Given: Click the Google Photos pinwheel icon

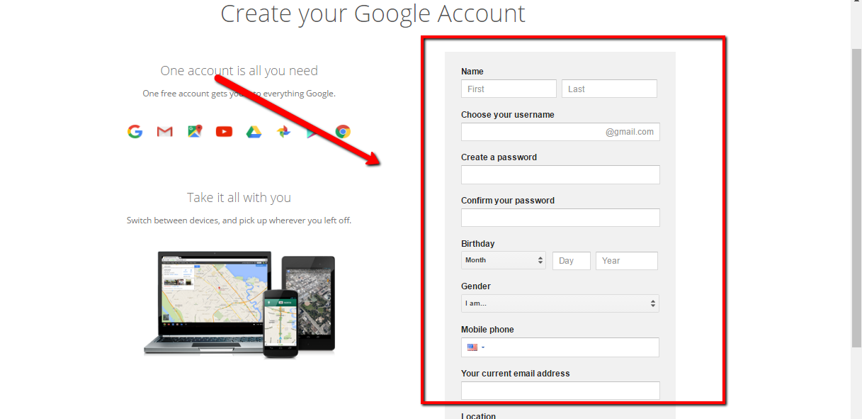Looking at the screenshot, I should point(283,131).
